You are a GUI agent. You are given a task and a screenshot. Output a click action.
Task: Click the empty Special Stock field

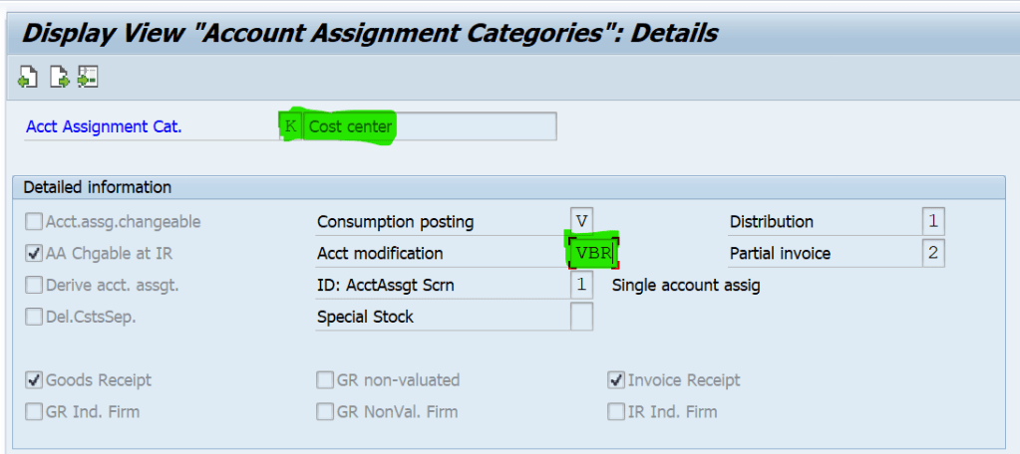[581, 317]
